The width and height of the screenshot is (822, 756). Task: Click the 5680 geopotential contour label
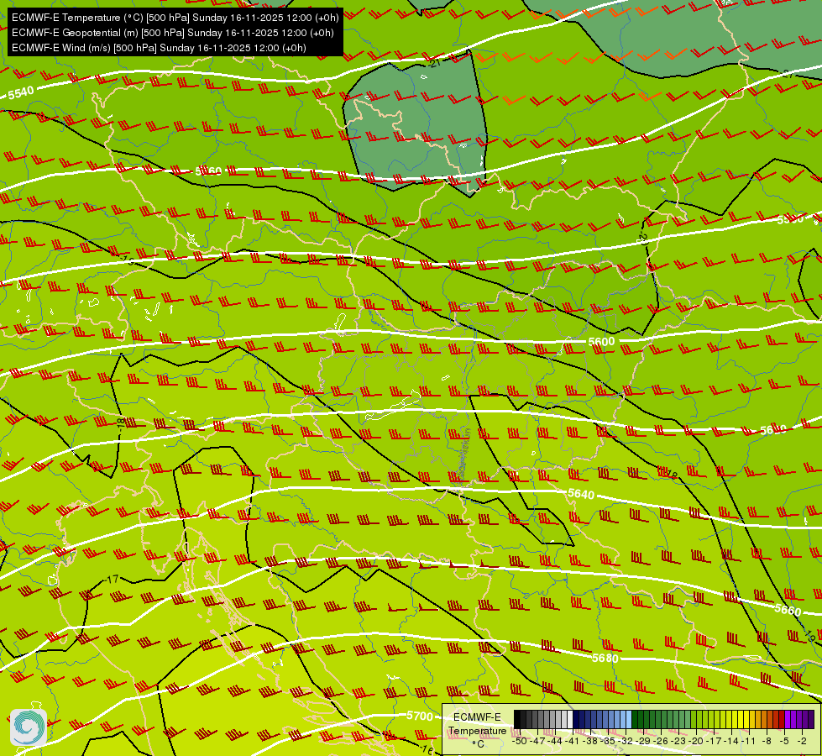[605, 658]
